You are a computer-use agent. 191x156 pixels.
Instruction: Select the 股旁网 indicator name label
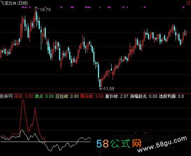pos(6,96)
